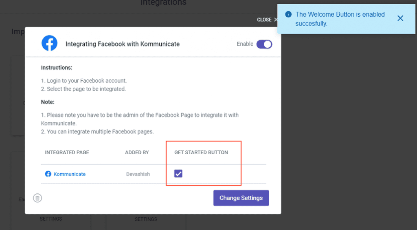Image resolution: width=417 pixels, height=230 pixels.
Task: Click the GET STARTED BUTTON column header
Action: tap(201, 153)
